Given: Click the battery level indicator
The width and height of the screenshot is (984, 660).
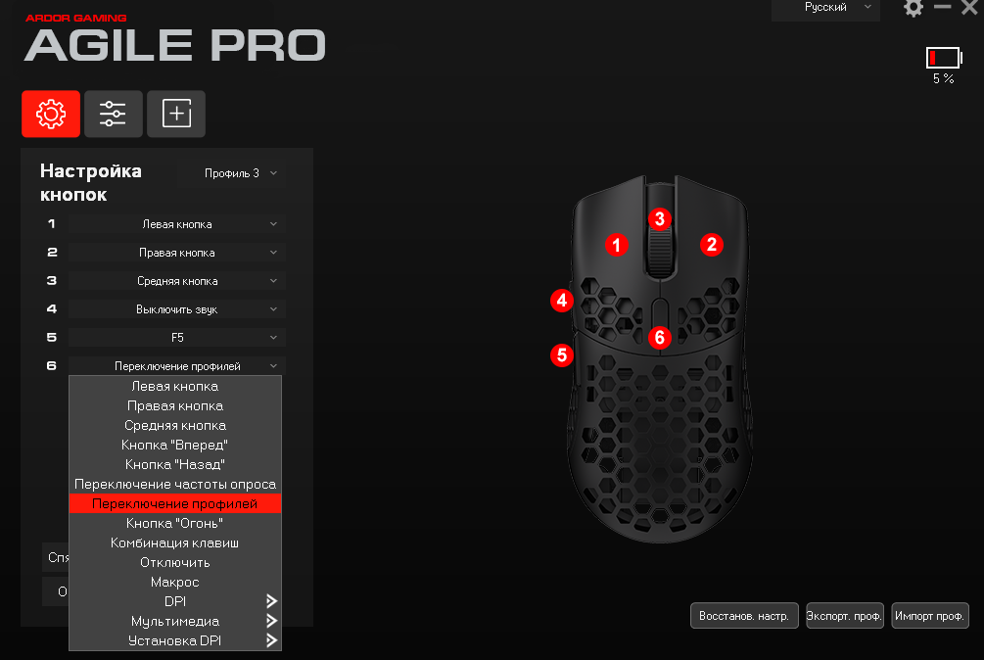Looking at the screenshot, I should click(x=944, y=58).
